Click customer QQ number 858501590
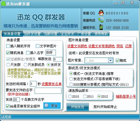The height and width of the screenshot is (121, 140). tap(117, 13)
